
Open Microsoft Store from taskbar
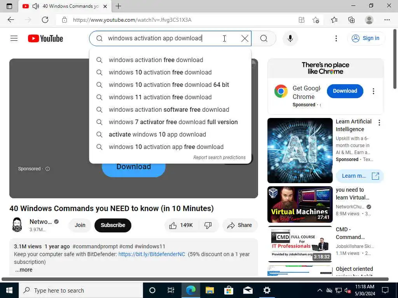pyautogui.click(x=229, y=290)
